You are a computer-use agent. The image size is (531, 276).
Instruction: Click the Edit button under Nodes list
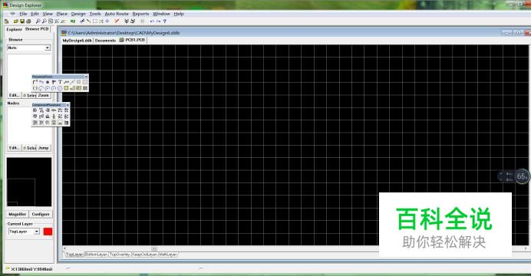click(15, 148)
